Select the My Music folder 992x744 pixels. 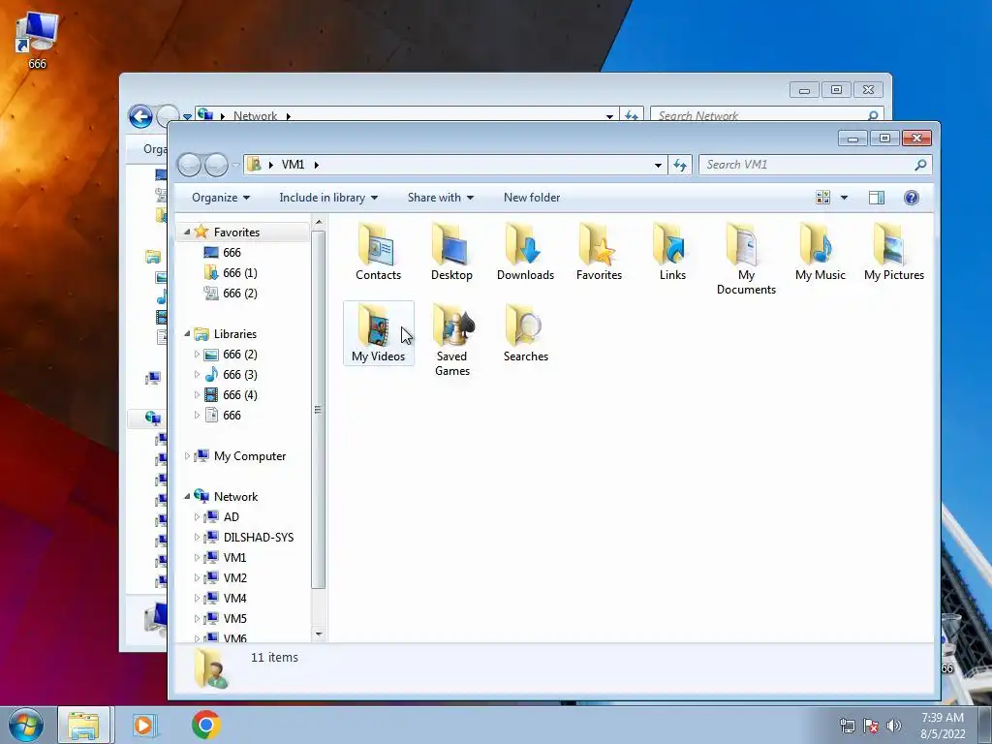(820, 253)
